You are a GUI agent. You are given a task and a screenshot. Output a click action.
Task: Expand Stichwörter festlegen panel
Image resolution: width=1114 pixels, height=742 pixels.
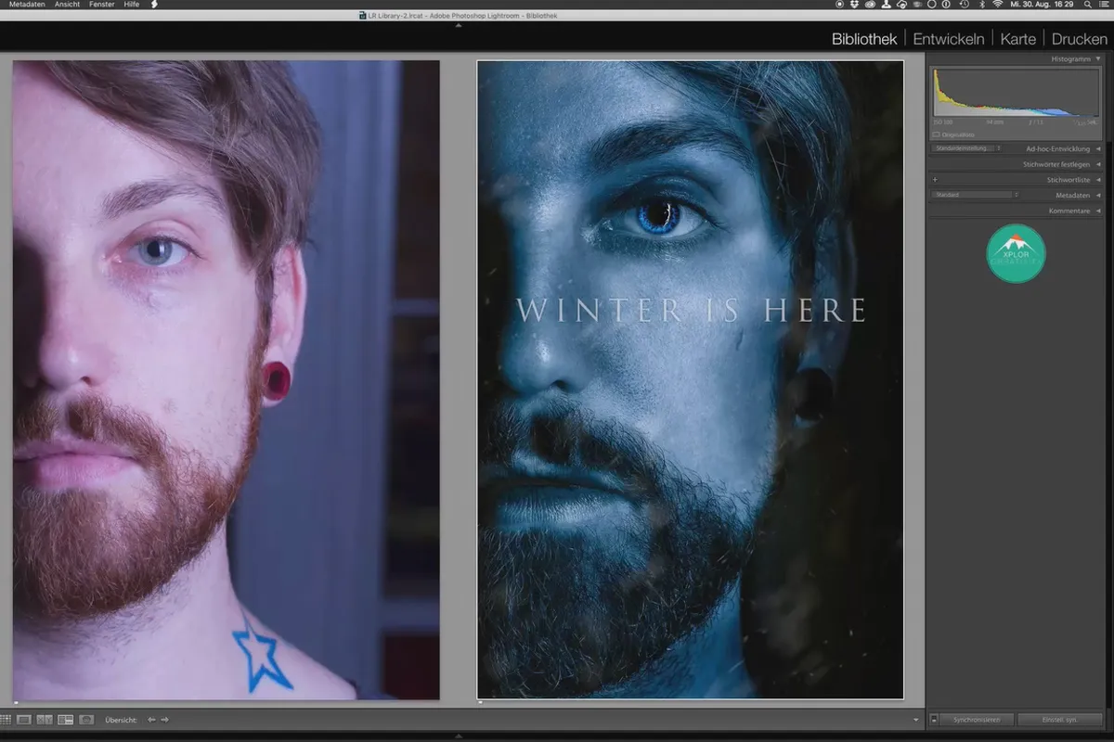click(x=1098, y=164)
